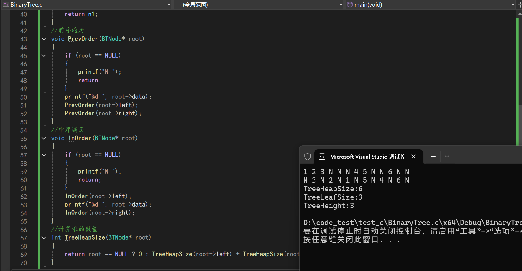Close the Microsoft Visual Studio debug console tab
Image resolution: width=522 pixels, height=271 pixels.
pyautogui.click(x=413, y=157)
